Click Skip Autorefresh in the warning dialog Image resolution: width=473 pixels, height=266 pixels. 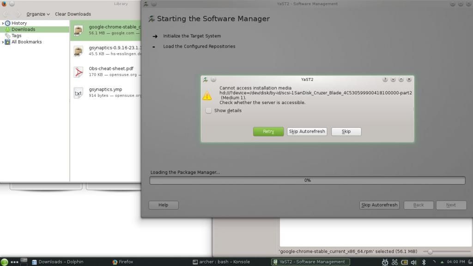(x=307, y=131)
